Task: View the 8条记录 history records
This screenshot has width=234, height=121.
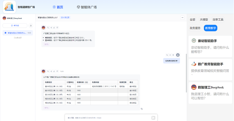Action: coord(65,18)
